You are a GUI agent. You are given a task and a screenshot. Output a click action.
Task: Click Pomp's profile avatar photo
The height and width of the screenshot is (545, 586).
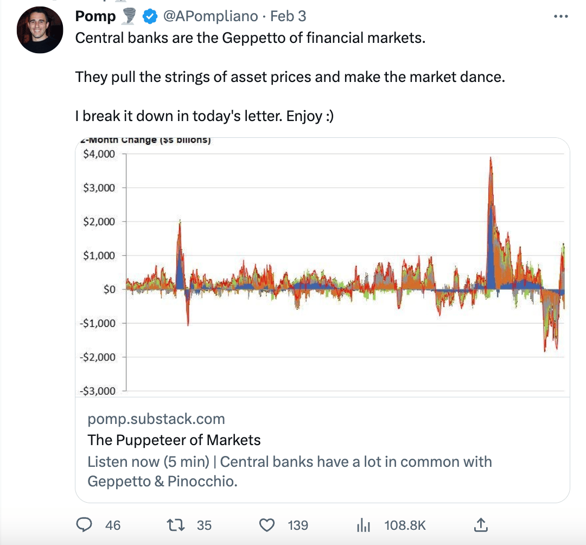pyautogui.click(x=40, y=30)
